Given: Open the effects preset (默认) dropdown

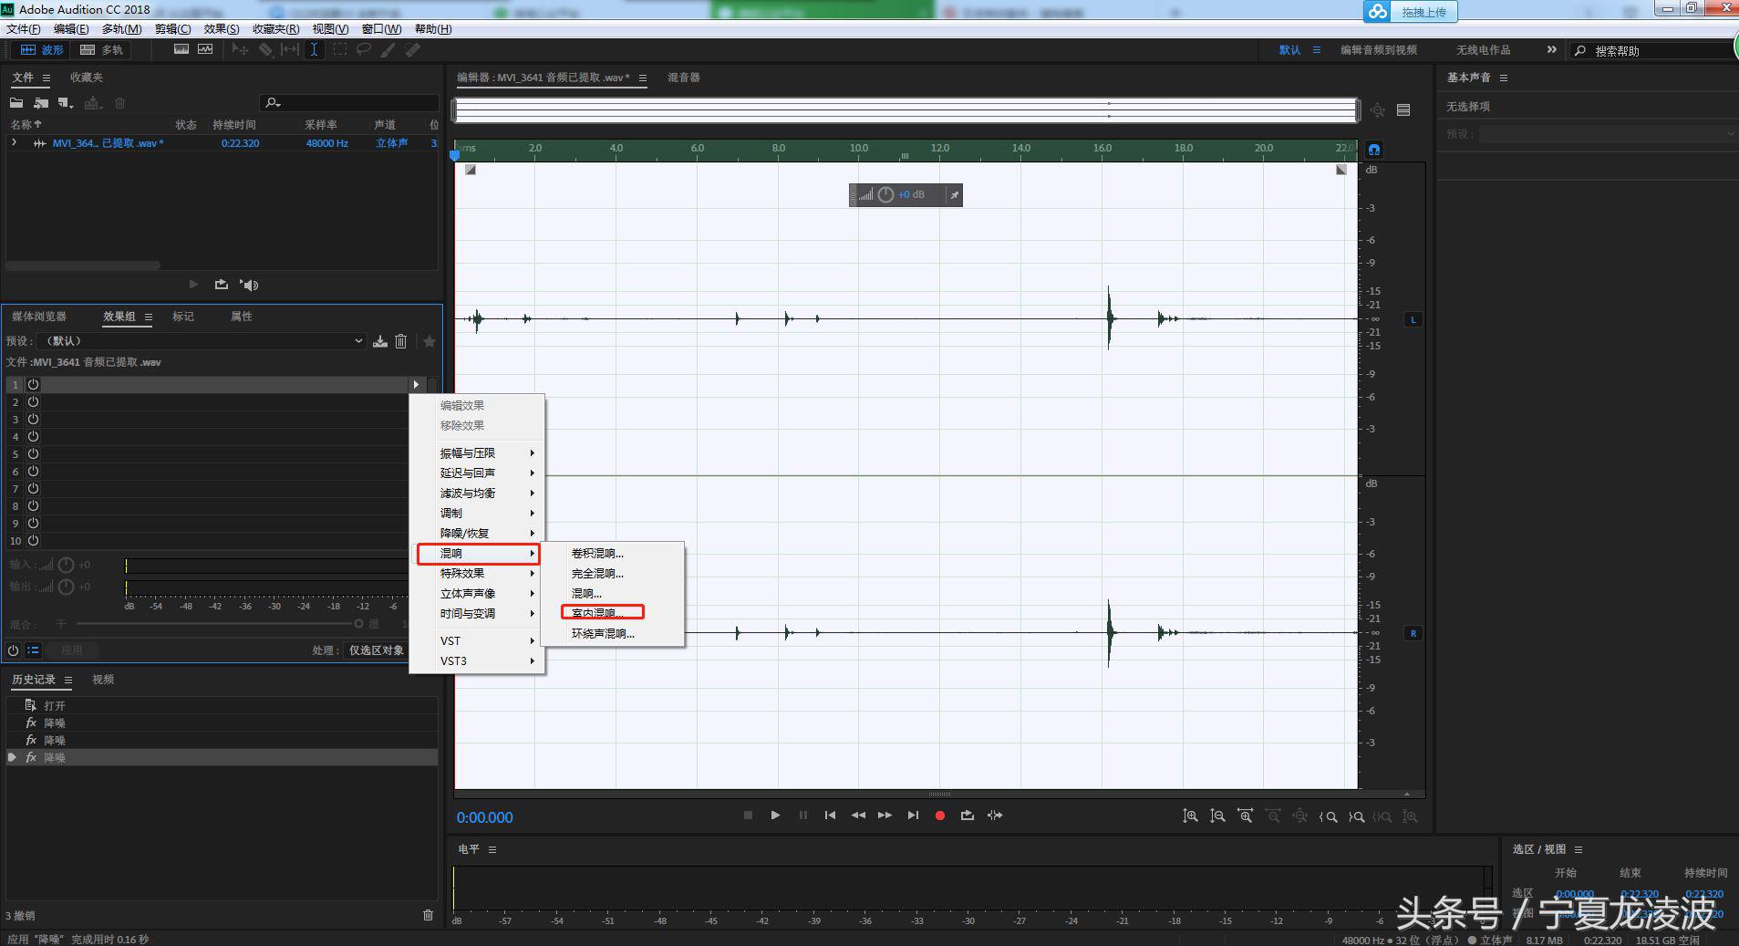Looking at the screenshot, I should pos(202,341).
